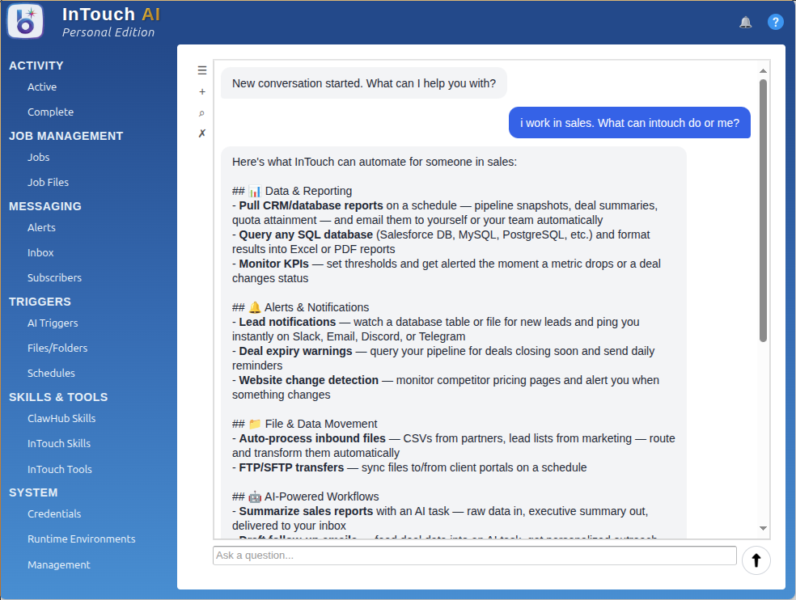Screen dimensions: 796x600
Task: Click the 'Personal Edition' subtitle
Action: (x=108, y=32)
